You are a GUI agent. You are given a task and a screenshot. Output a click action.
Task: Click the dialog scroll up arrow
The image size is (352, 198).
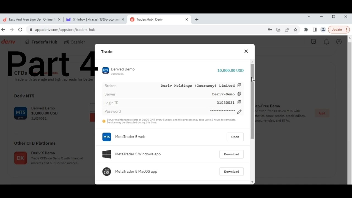(252, 62)
